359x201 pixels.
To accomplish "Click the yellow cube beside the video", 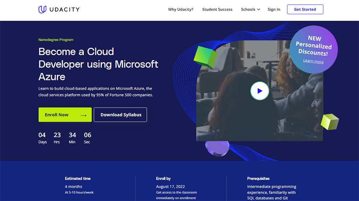I will click(329, 121).
